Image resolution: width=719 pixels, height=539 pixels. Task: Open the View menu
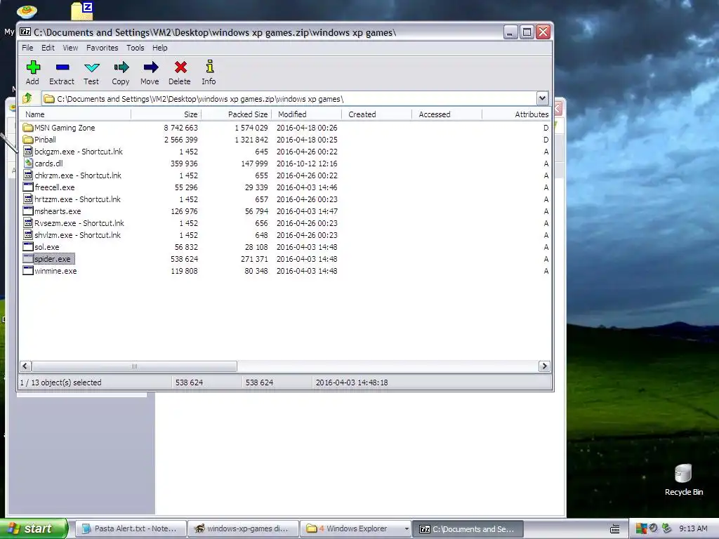70,48
